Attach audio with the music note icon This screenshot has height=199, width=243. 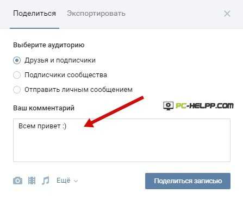click(46, 181)
